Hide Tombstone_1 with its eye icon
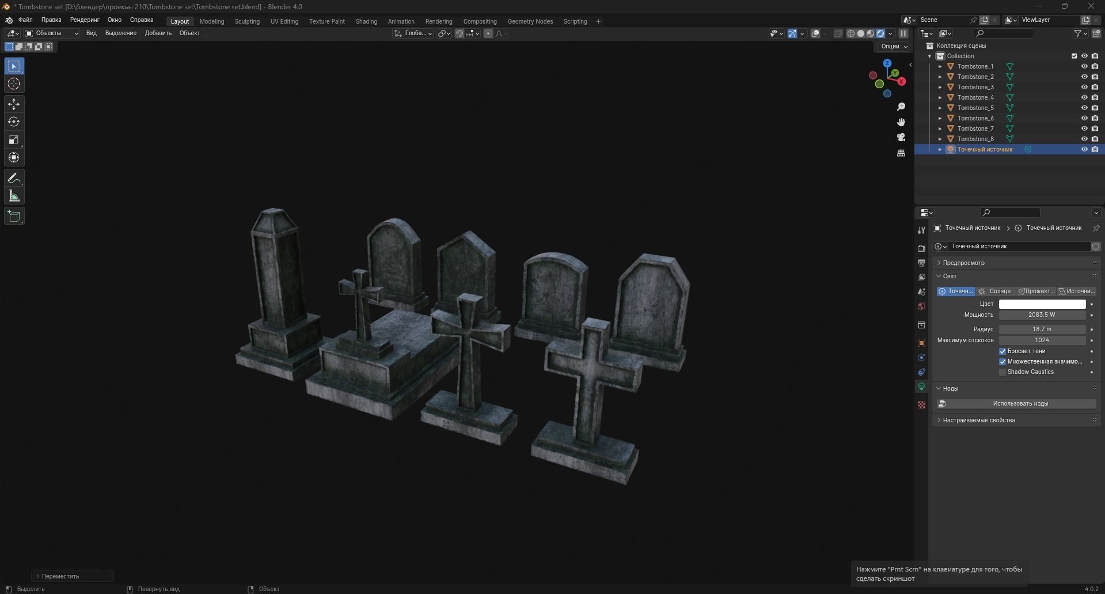This screenshot has height=594, width=1105. click(x=1084, y=66)
